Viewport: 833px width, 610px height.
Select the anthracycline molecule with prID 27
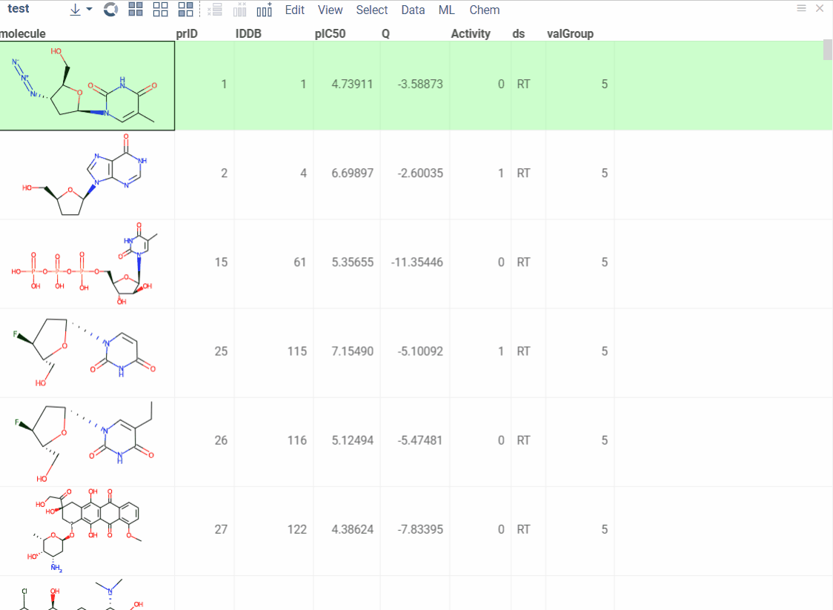click(x=87, y=531)
